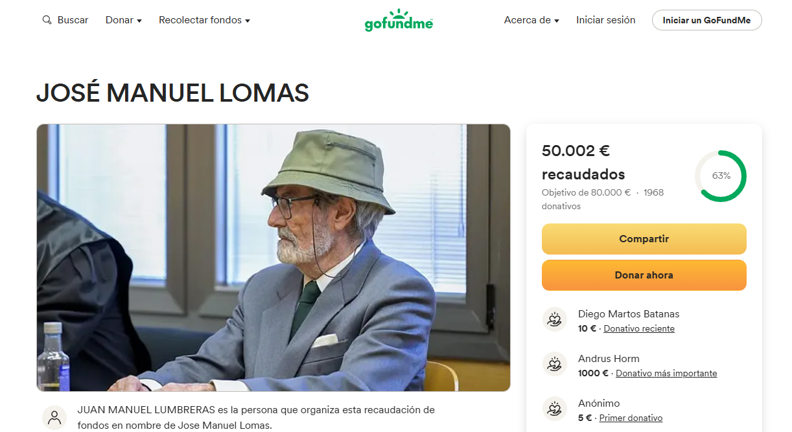Screen dimensions: 792x432
Task: Click the Iniciar un GoFundMe button
Action: [x=706, y=20]
